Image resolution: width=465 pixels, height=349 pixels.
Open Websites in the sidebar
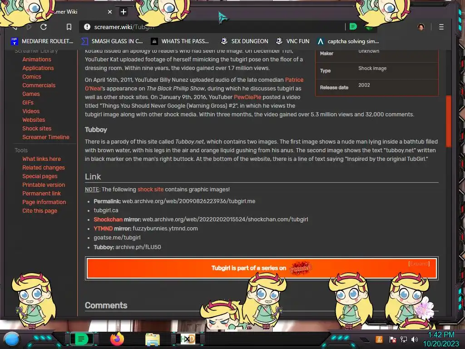[34, 120]
